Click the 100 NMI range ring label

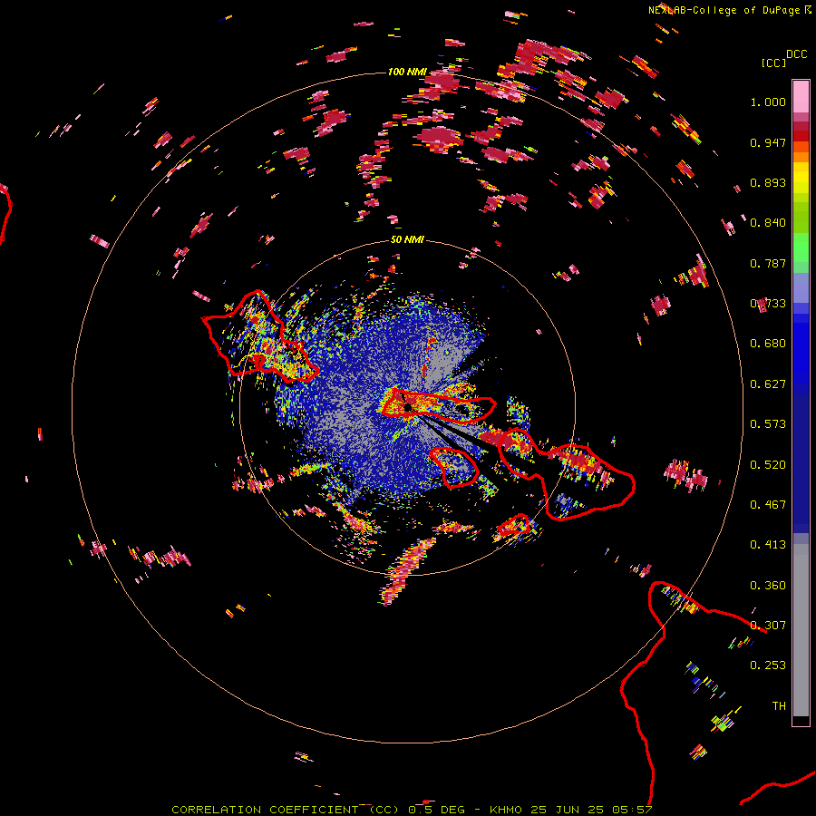click(x=407, y=72)
